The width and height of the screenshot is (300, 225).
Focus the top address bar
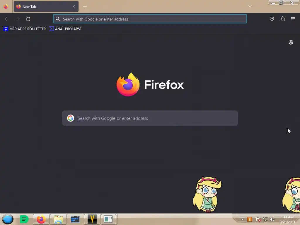pos(150,19)
